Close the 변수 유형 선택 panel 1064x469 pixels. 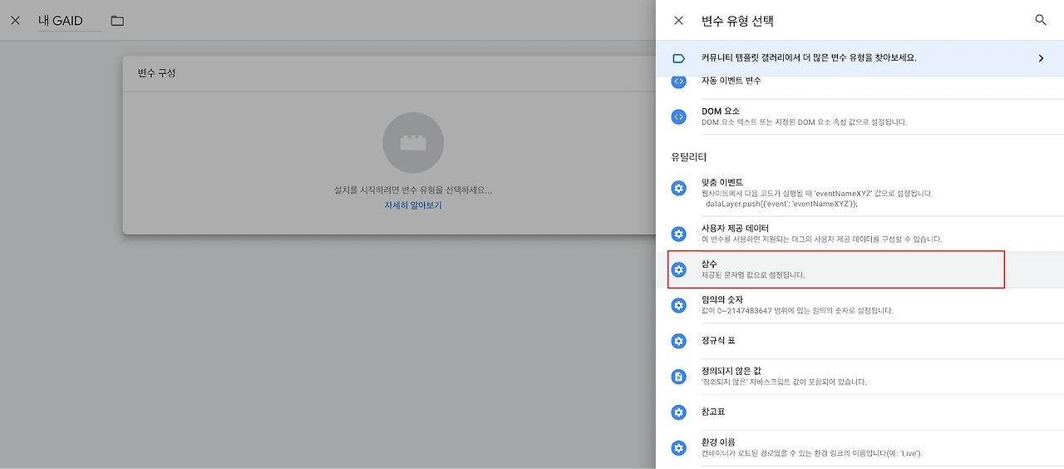coord(678,21)
